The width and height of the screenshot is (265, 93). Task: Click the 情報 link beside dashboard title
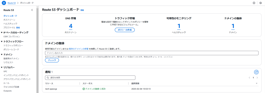[x=82, y=10]
